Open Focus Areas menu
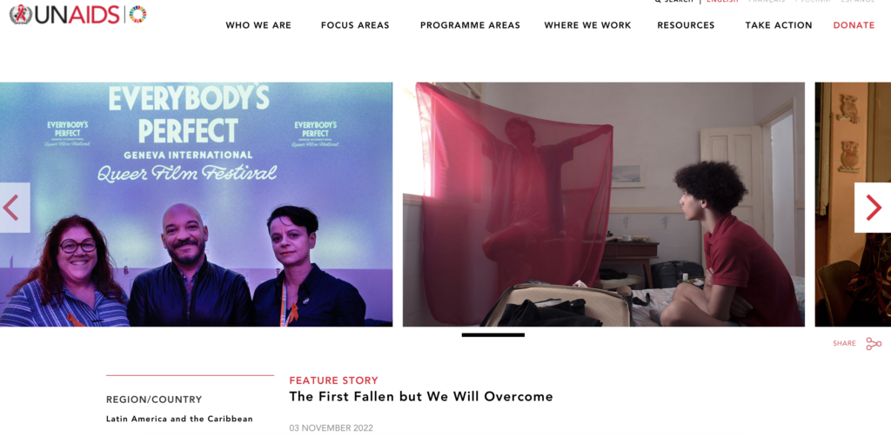 tap(355, 25)
